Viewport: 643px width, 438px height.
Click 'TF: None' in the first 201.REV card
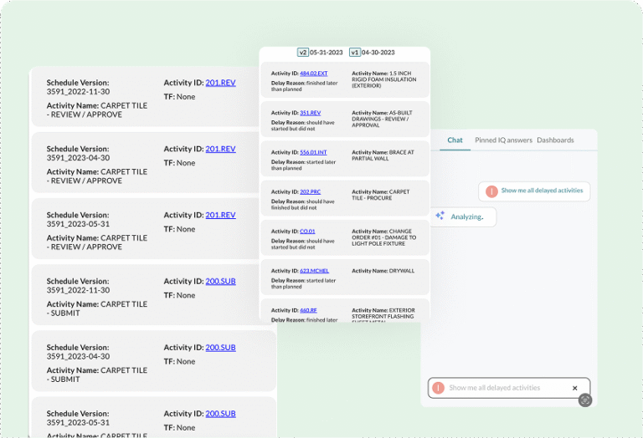pyautogui.click(x=179, y=97)
